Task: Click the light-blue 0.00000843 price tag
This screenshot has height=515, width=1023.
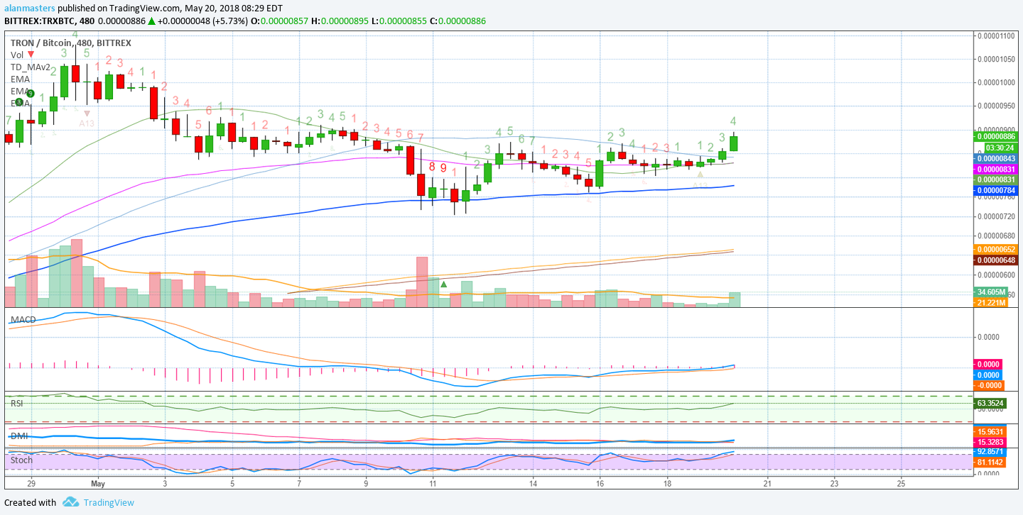Action: pos(995,159)
